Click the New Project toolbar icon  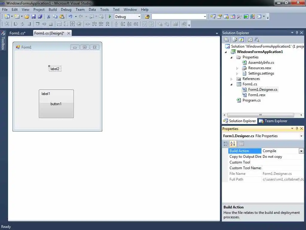click(x=7, y=17)
